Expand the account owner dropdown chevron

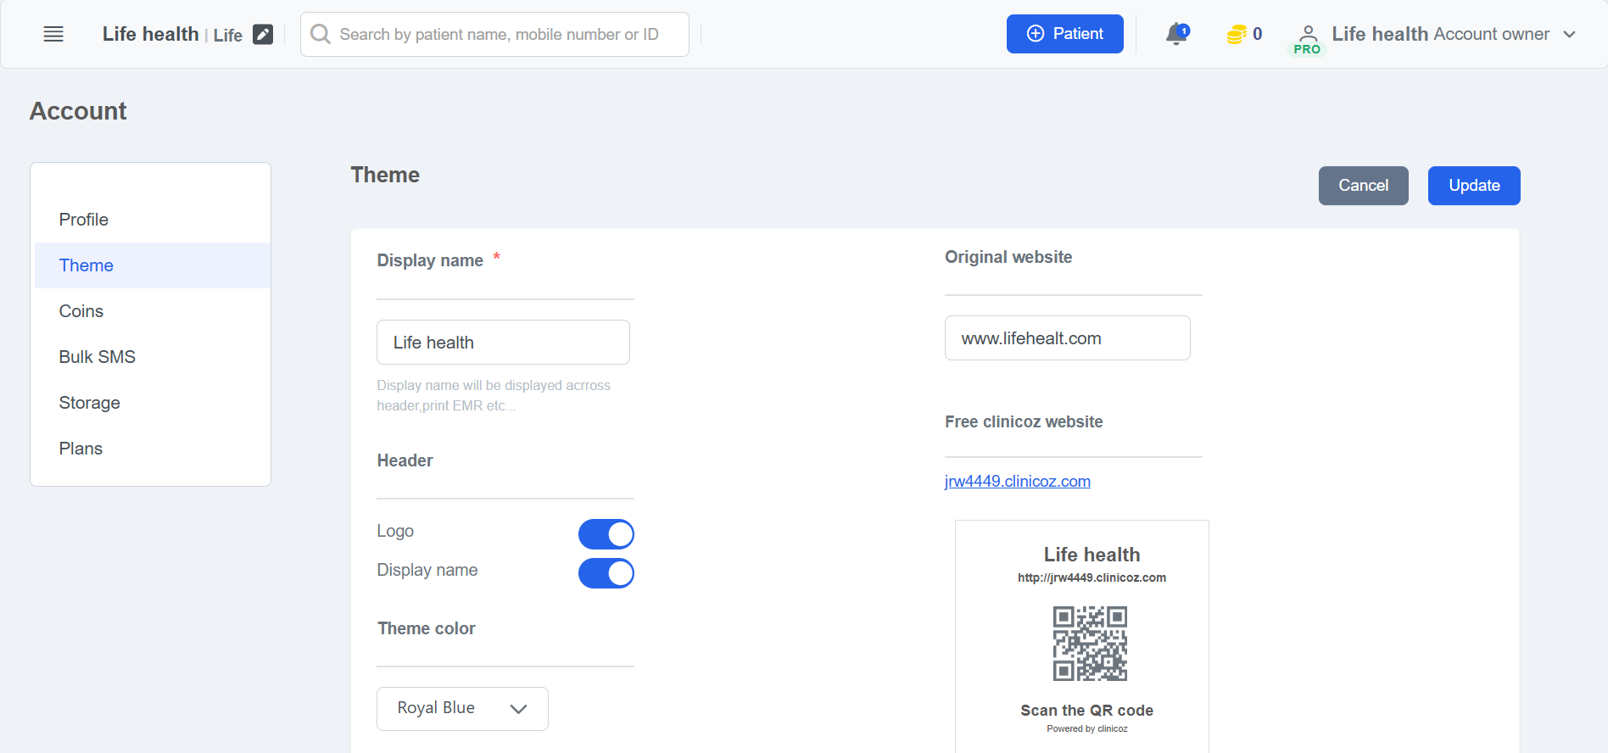coord(1570,34)
